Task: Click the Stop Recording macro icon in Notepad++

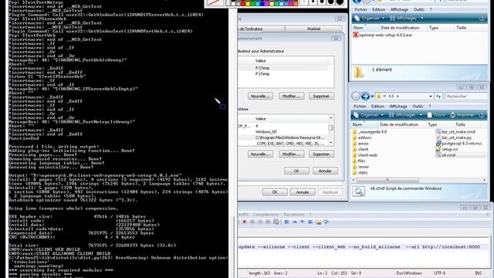Action: 252,222
